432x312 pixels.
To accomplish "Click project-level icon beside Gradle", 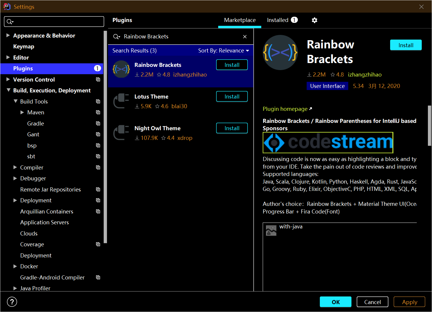I will point(98,123).
